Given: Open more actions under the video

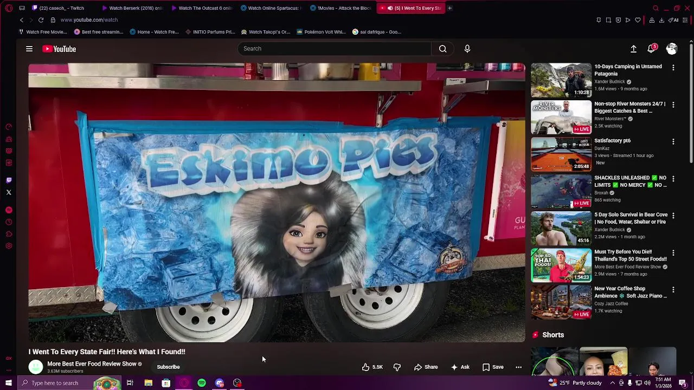Looking at the screenshot, I should [518, 367].
